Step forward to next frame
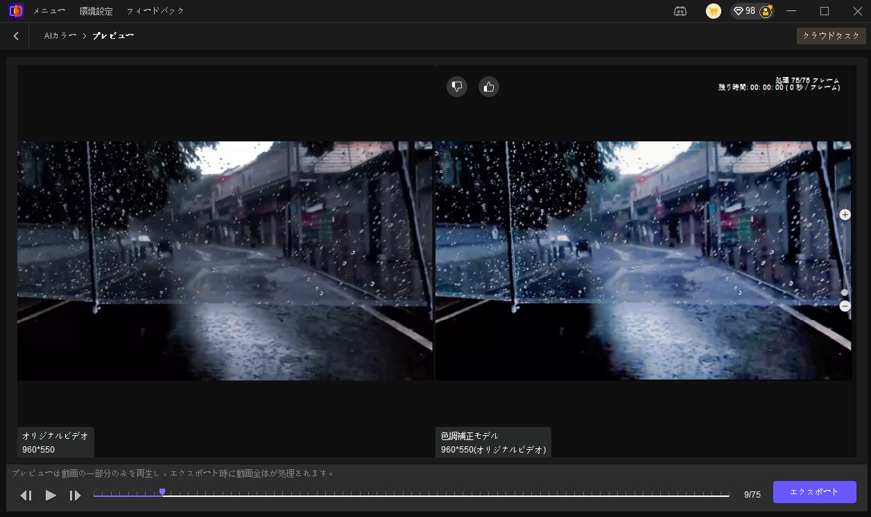The height and width of the screenshot is (517, 871). pyautogui.click(x=75, y=495)
